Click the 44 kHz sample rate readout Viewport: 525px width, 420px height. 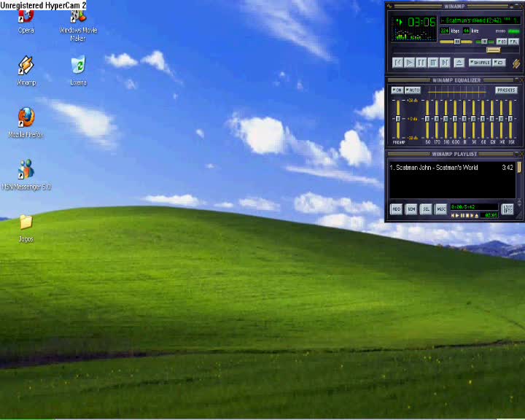[x=466, y=31]
